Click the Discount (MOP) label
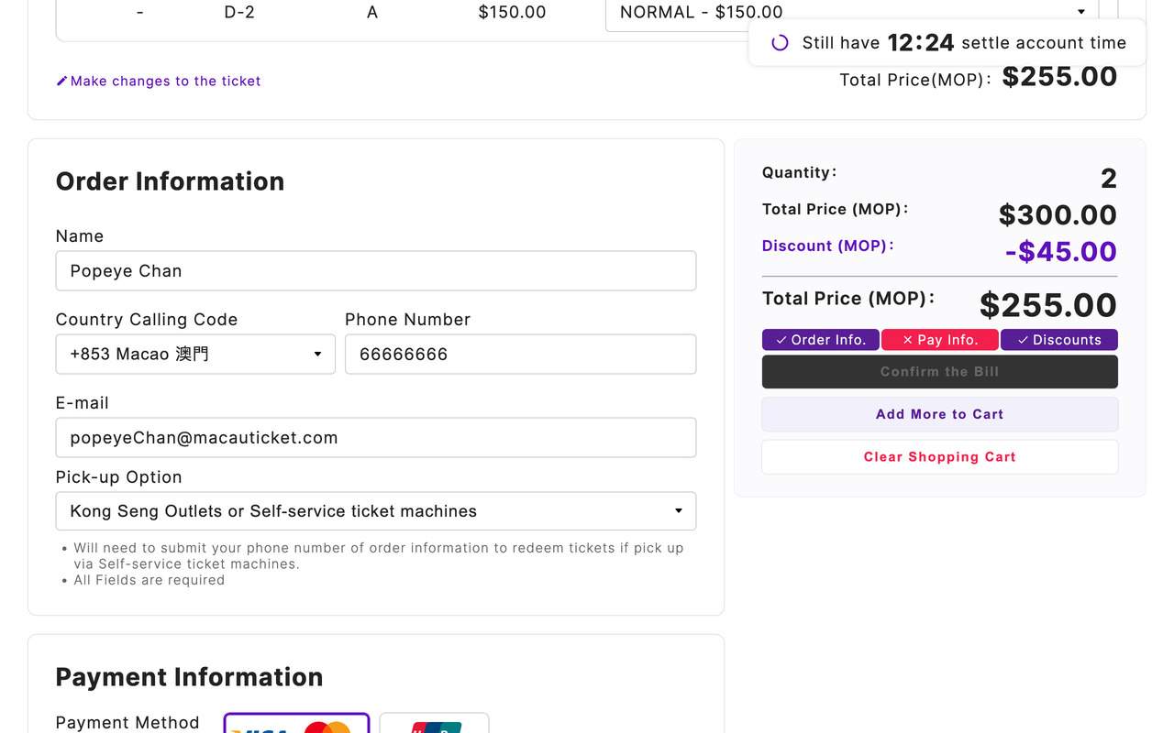Image resolution: width=1174 pixels, height=733 pixels. tap(828, 246)
